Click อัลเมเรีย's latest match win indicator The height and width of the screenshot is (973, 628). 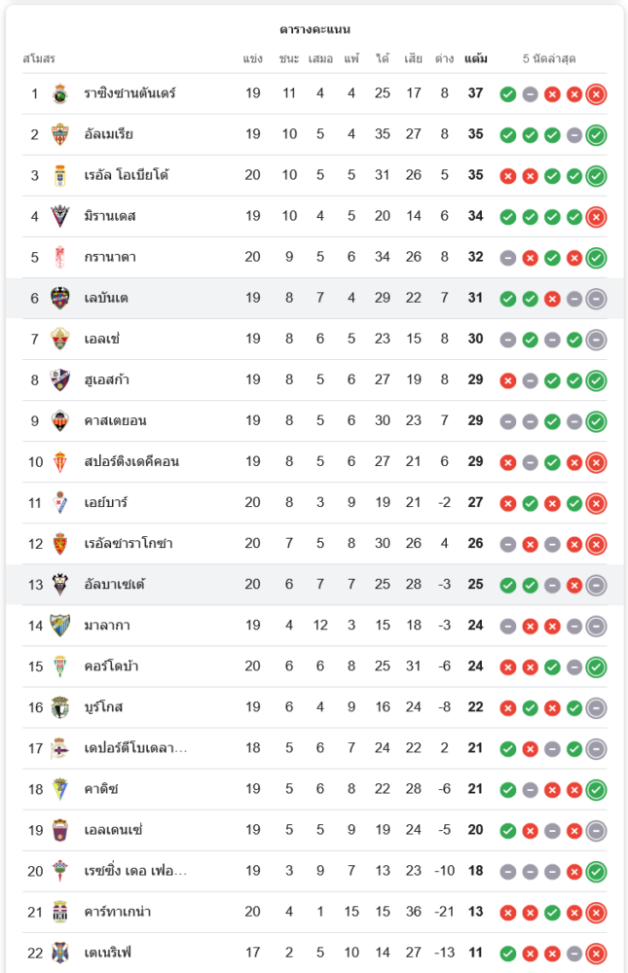point(597,135)
